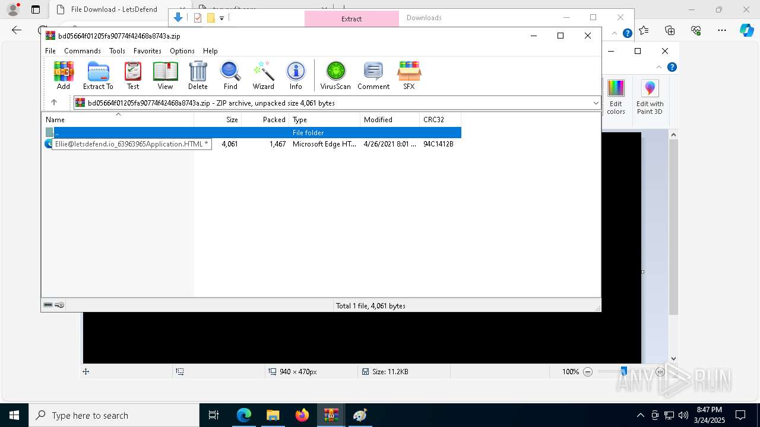Open the File menu in WinRAR
Image resolution: width=760 pixels, height=427 pixels.
click(x=50, y=51)
